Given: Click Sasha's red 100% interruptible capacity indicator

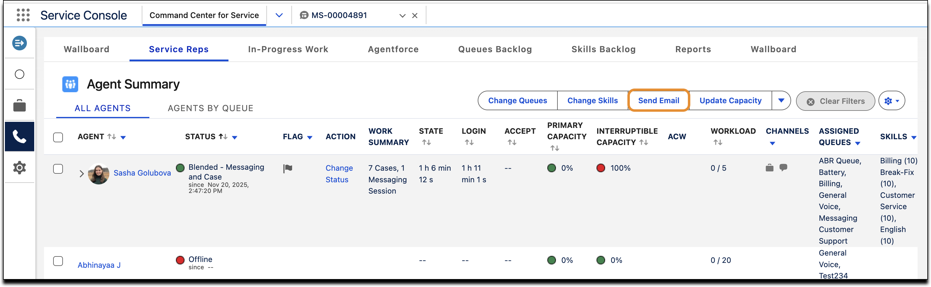Looking at the screenshot, I should point(601,168).
